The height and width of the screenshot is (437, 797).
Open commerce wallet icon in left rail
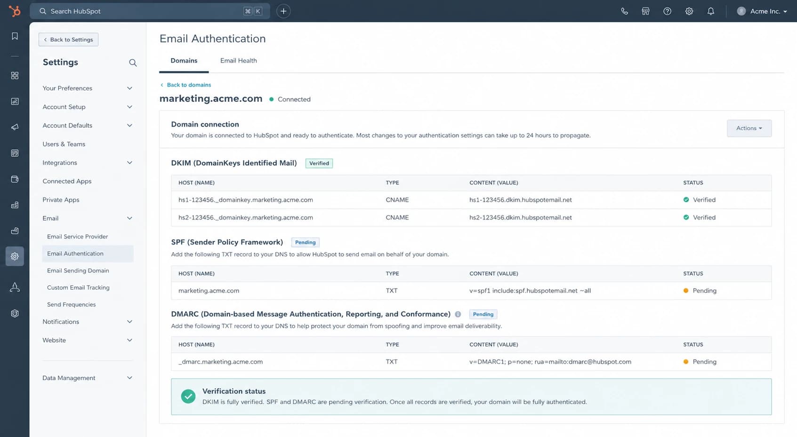point(15,179)
